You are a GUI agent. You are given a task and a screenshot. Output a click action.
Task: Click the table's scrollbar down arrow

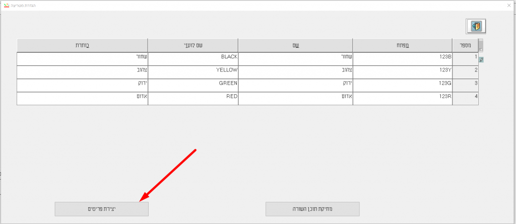pyautogui.click(x=481, y=50)
